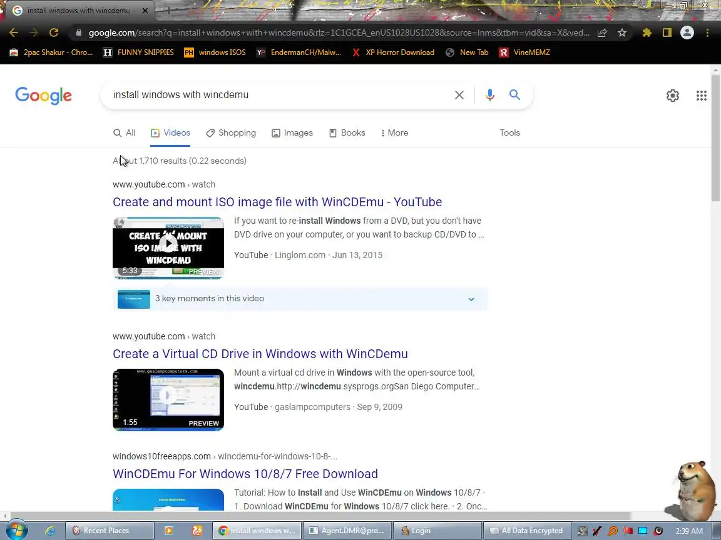
Task: Click the orange magnifier system tray icon
Action: click(x=613, y=531)
